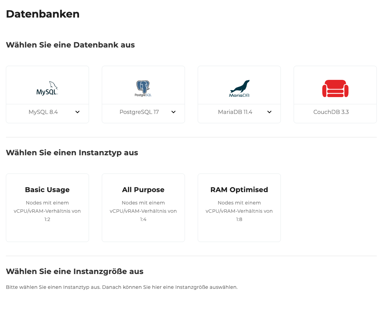Expand the MySQL 8.4 version dropdown
This screenshot has height=315, width=383.
pos(78,112)
